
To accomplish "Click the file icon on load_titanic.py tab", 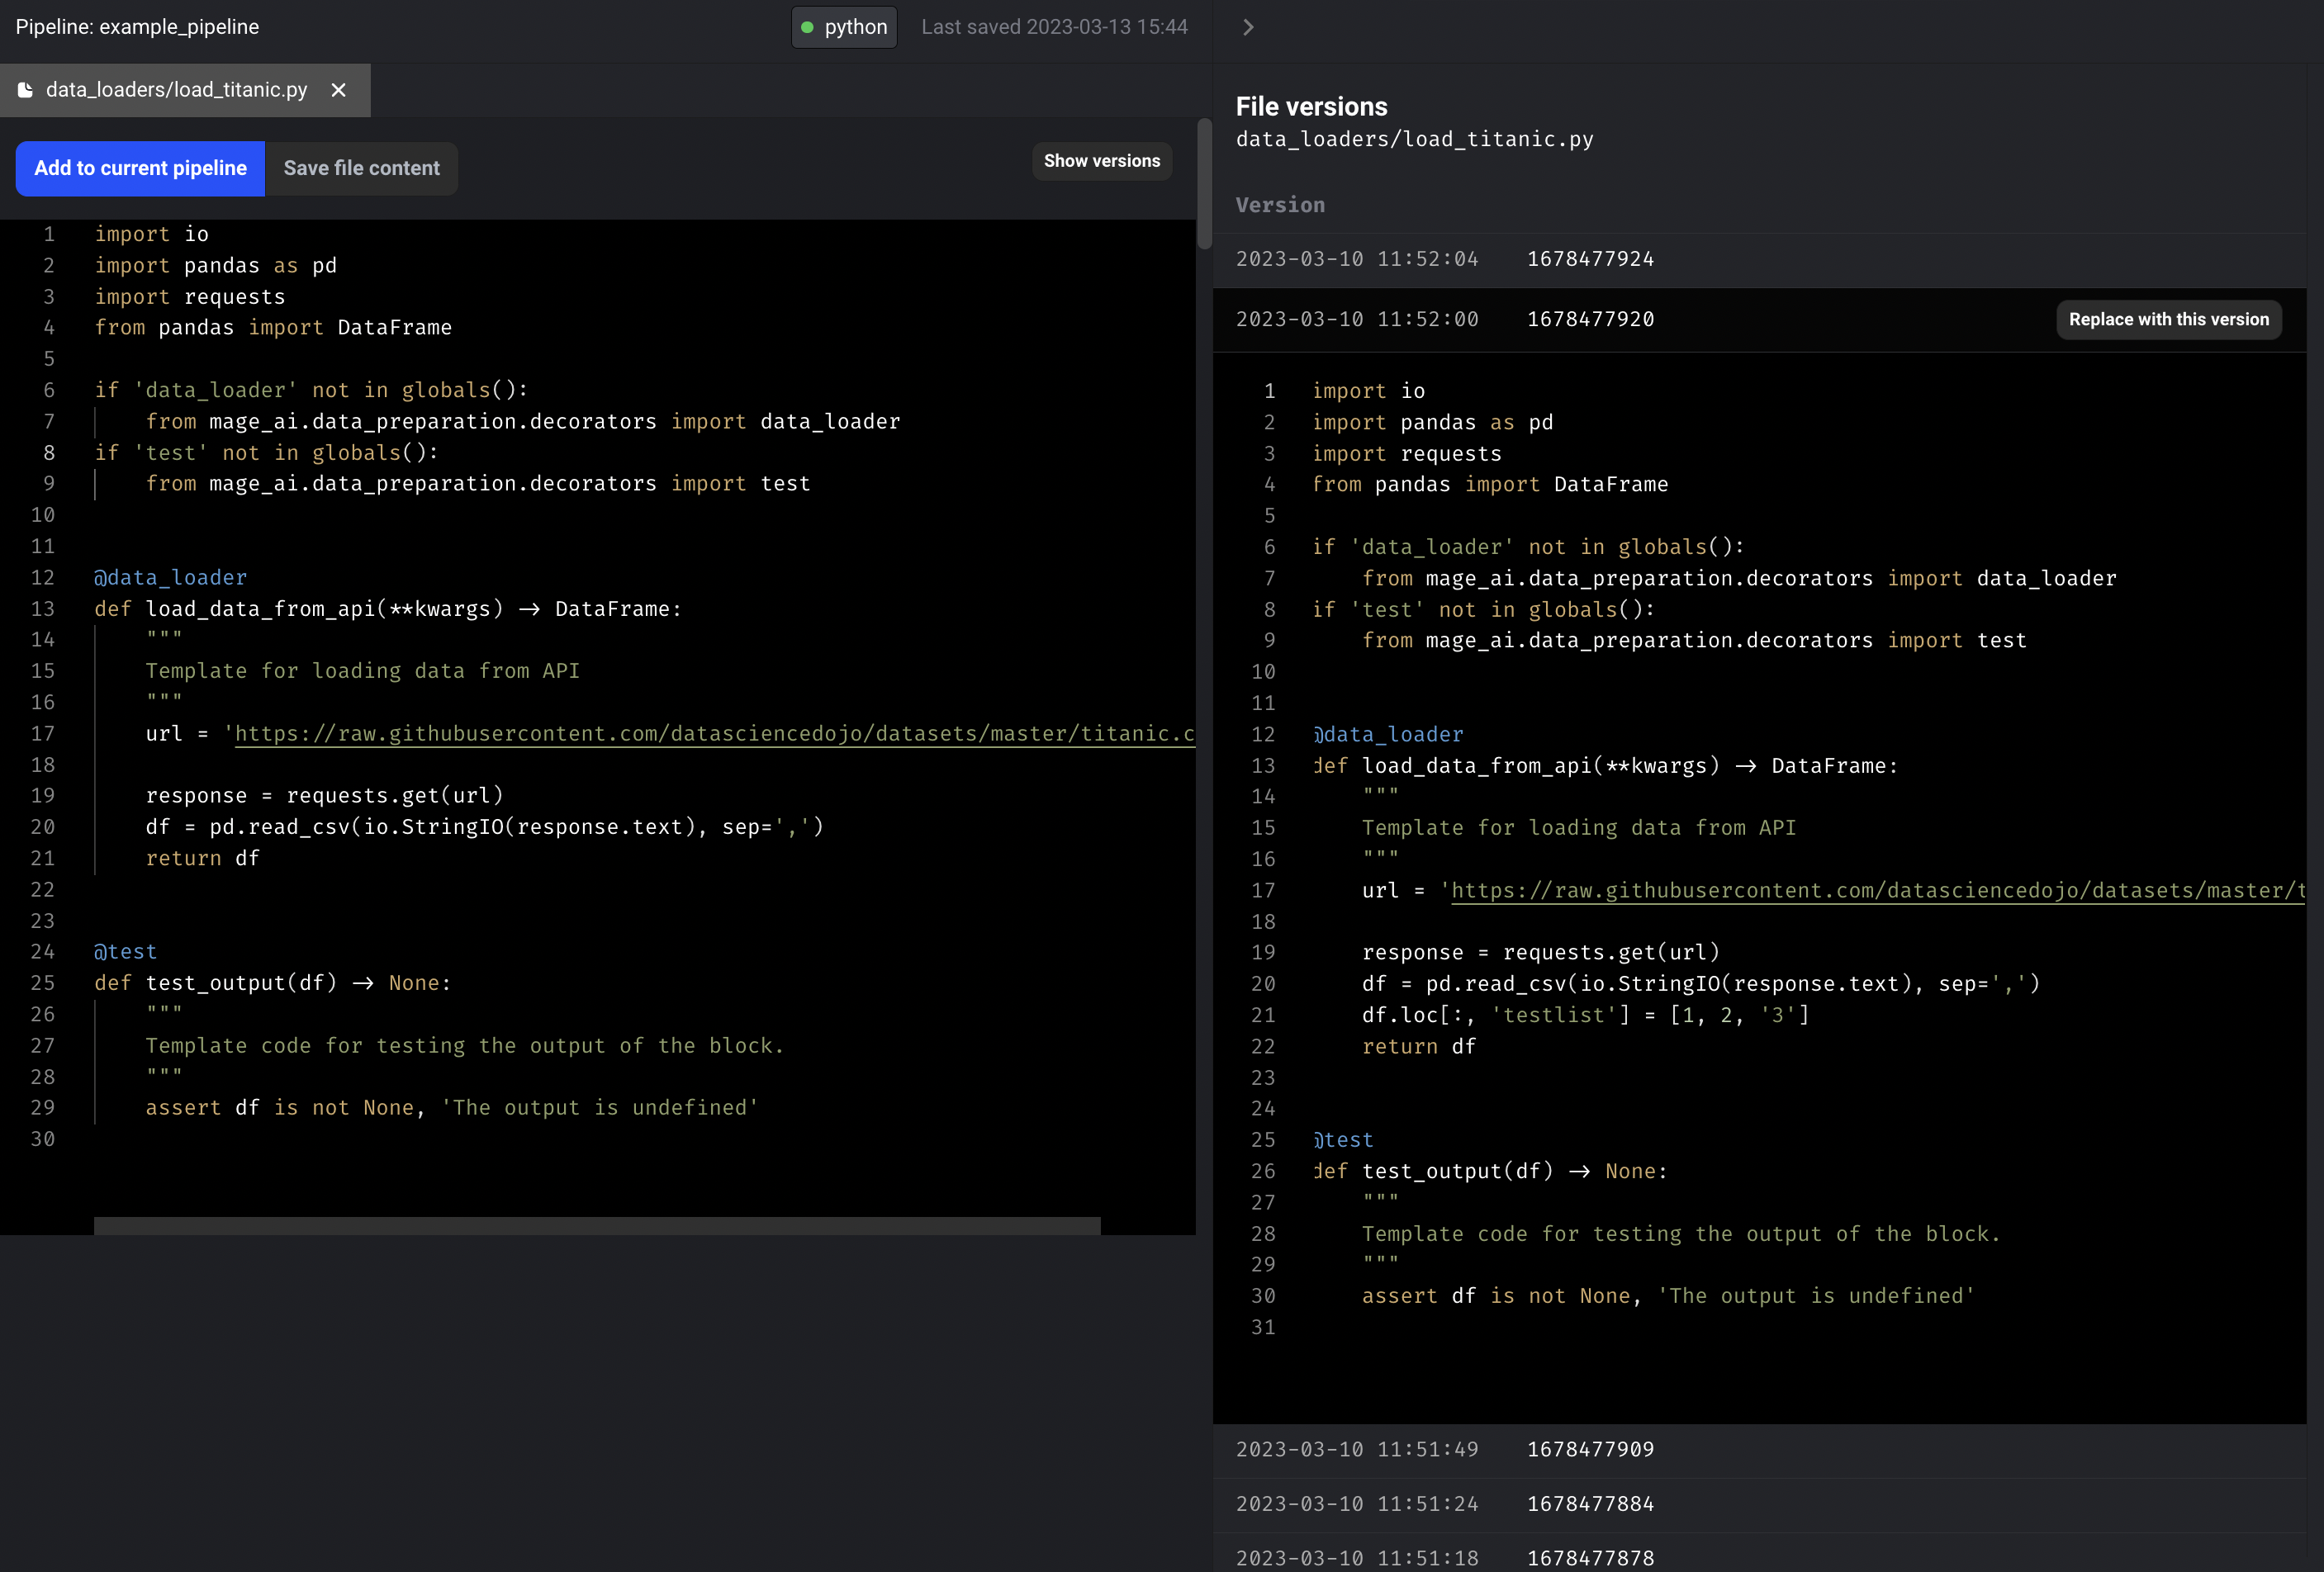I will pos(26,90).
